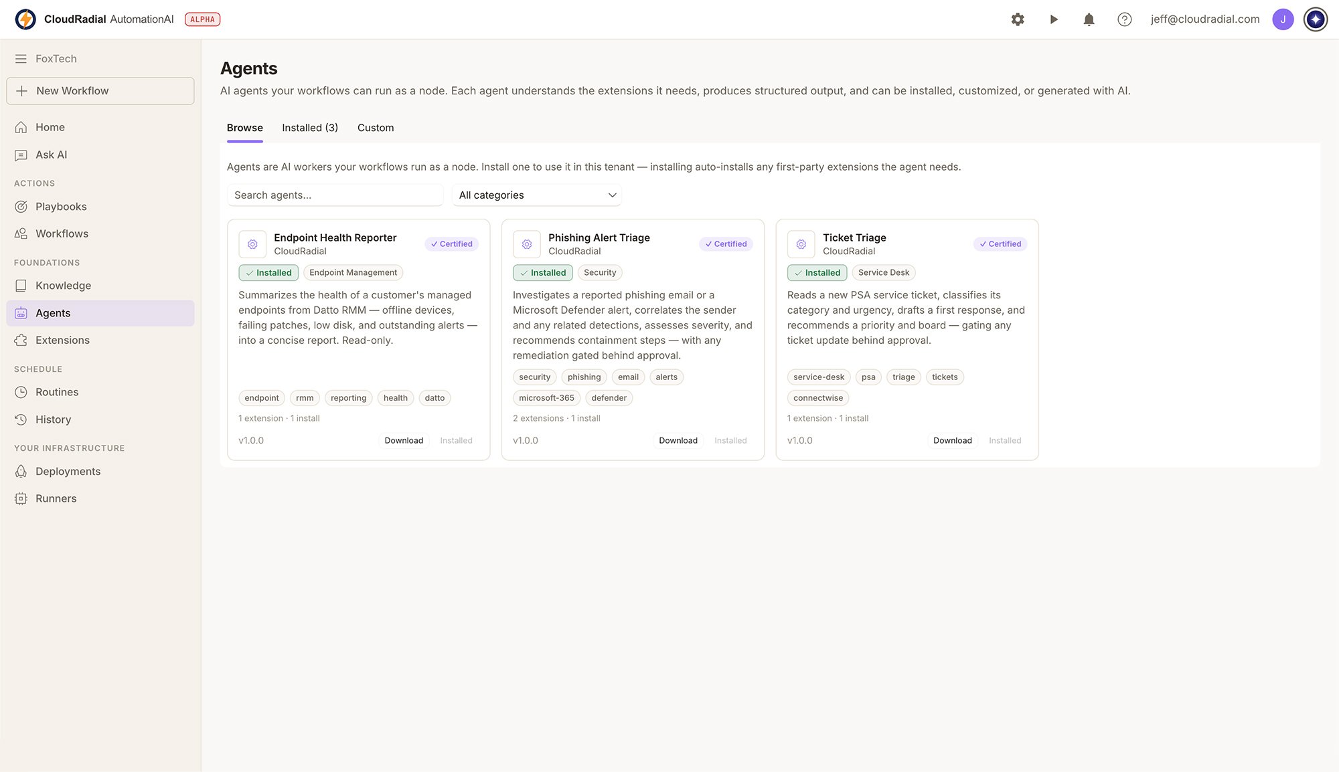Open help question mark icon
This screenshot has width=1339, height=772.
1125,19
